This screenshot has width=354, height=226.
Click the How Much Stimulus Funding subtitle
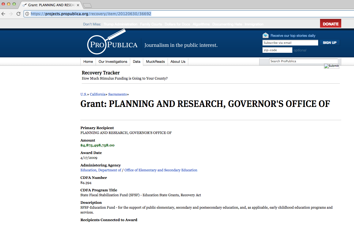click(x=125, y=78)
